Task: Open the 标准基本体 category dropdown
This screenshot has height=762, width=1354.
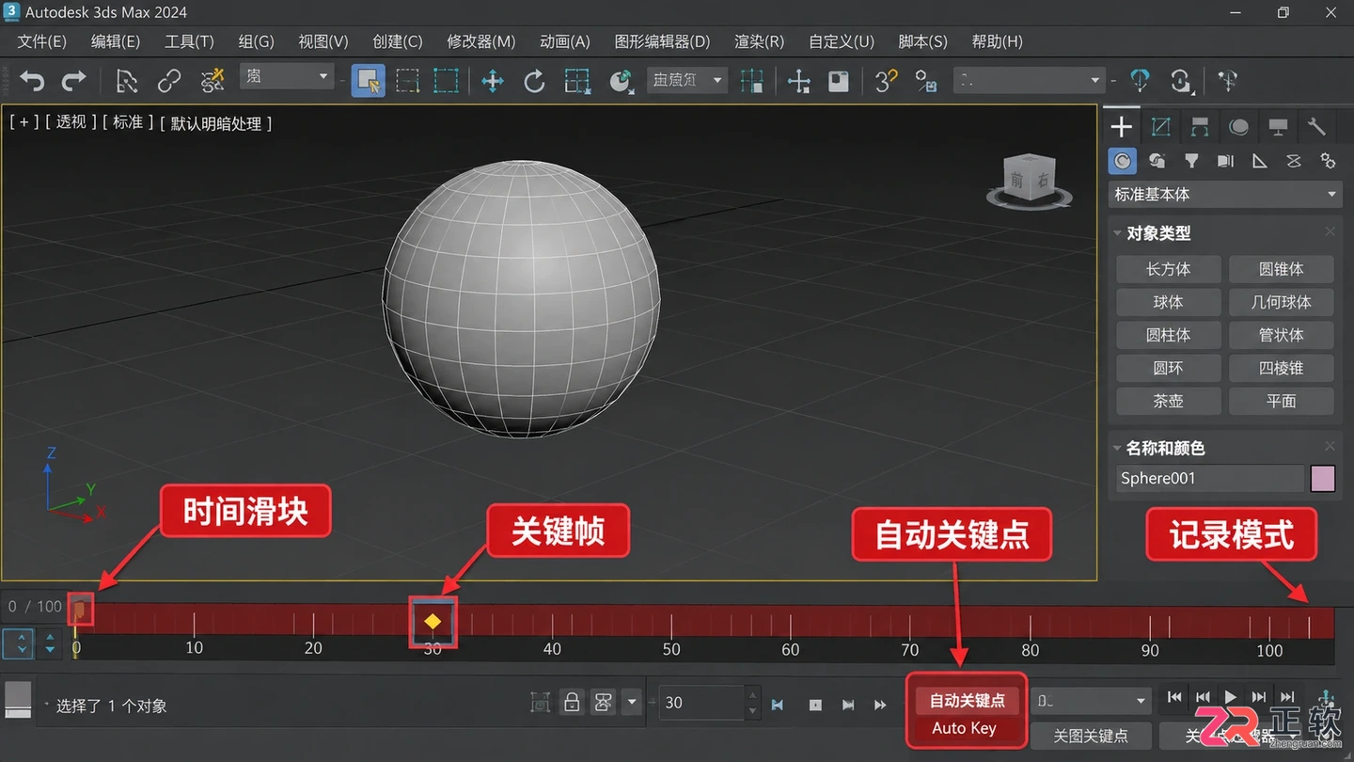Action: (1224, 194)
